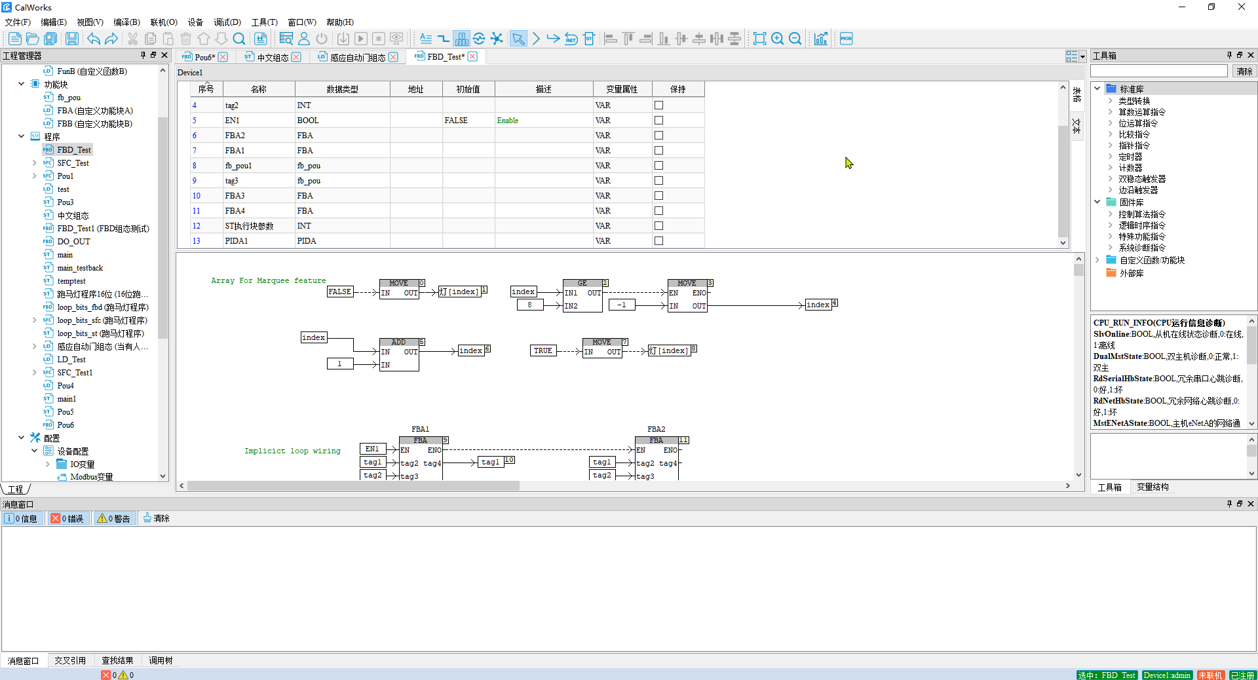Screen dimensions: 1258x680
Task: Click the 0 错误 filter button
Action: (68, 518)
